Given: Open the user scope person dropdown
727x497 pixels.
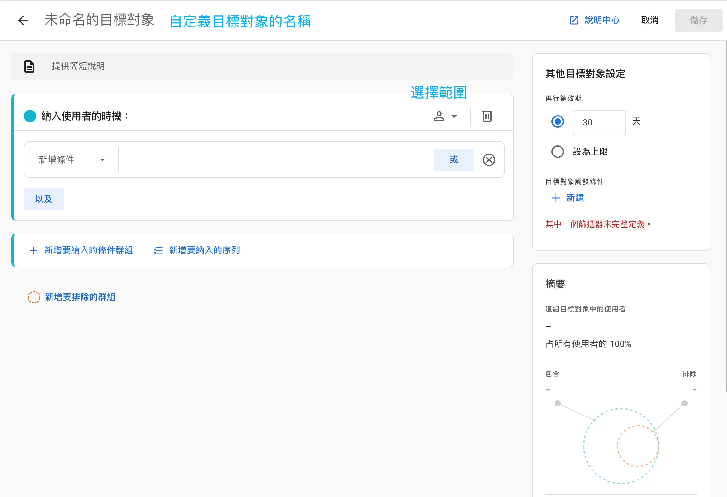Looking at the screenshot, I should pyautogui.click(x=445, y=116).
